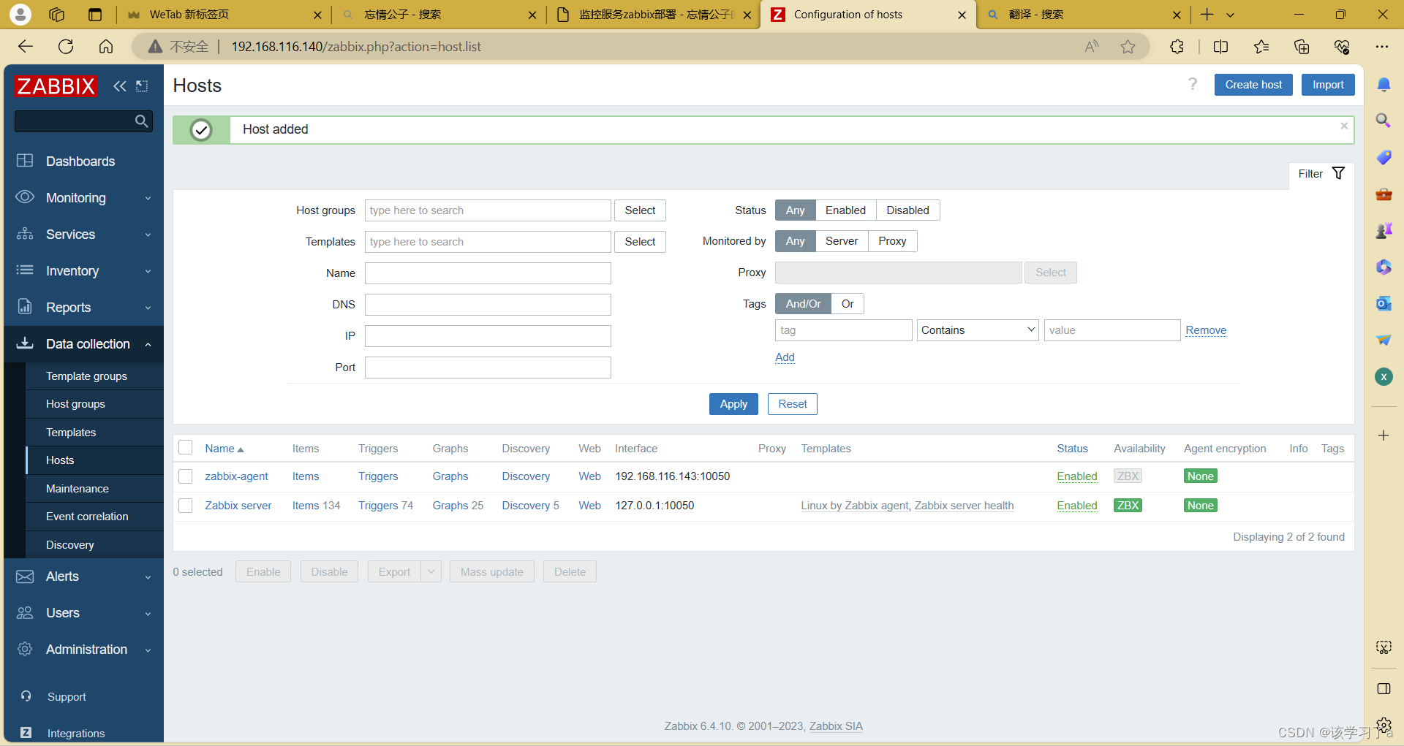Click the Filter funnel icon
Image resolution: width=1404 pixels, height=746 pixels.
coord(1338,173)
